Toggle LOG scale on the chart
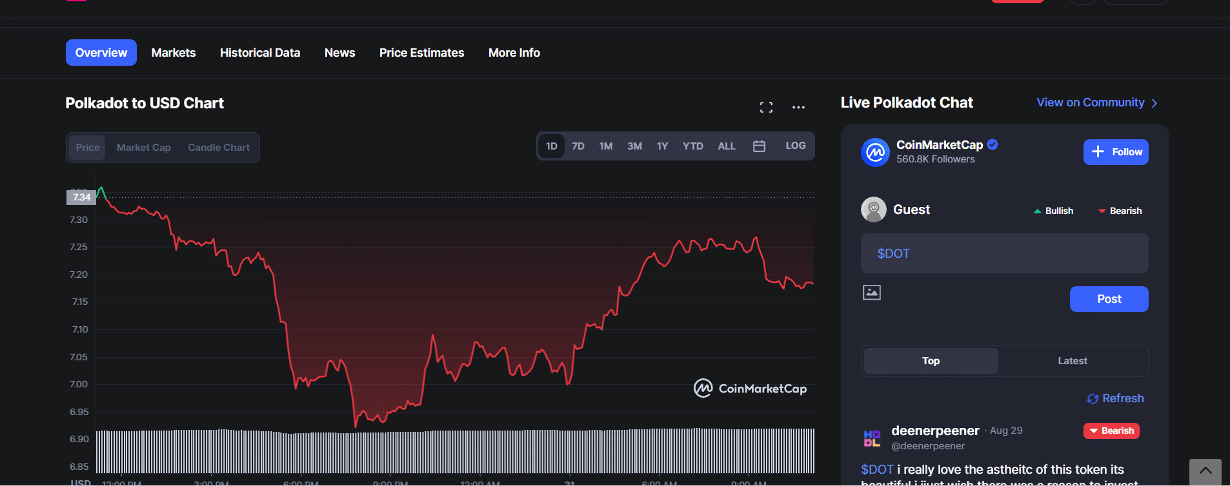 (795, 146)
